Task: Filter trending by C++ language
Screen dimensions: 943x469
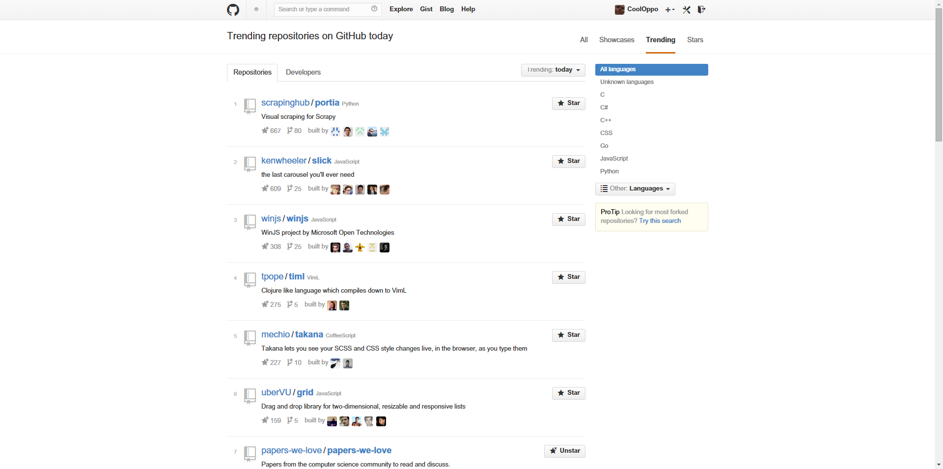Action: [652, 120]
